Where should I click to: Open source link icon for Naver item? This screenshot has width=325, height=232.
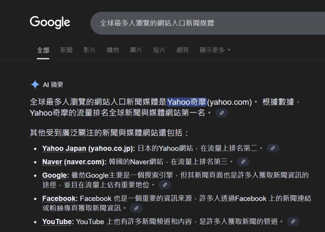click(243, 162)
